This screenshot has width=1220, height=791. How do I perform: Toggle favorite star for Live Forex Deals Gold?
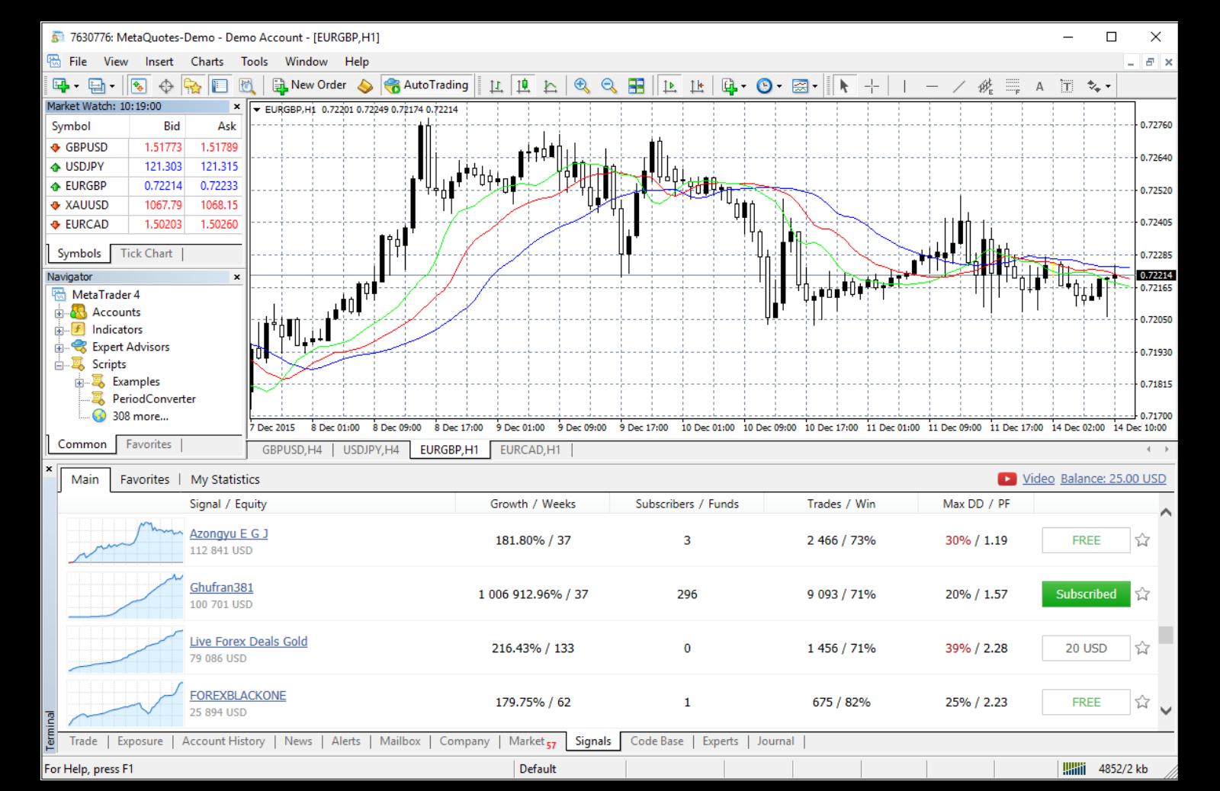tap(1142, 648)
